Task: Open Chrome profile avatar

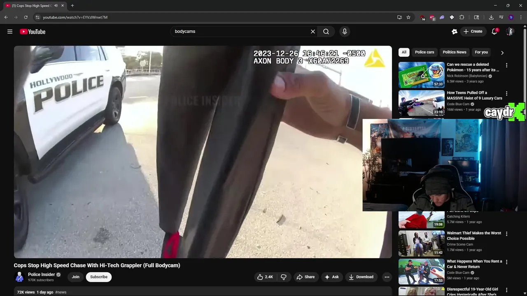Action: pos(511,17)
